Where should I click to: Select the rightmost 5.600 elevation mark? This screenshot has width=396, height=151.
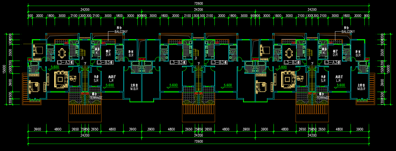coord(341,85)
